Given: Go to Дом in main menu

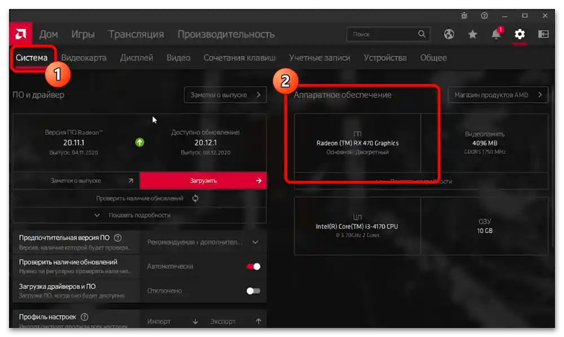Looking at the screenshot, I should 49,34.
